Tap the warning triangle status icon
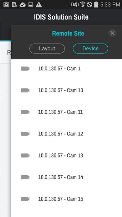 [x=39, y=5]
